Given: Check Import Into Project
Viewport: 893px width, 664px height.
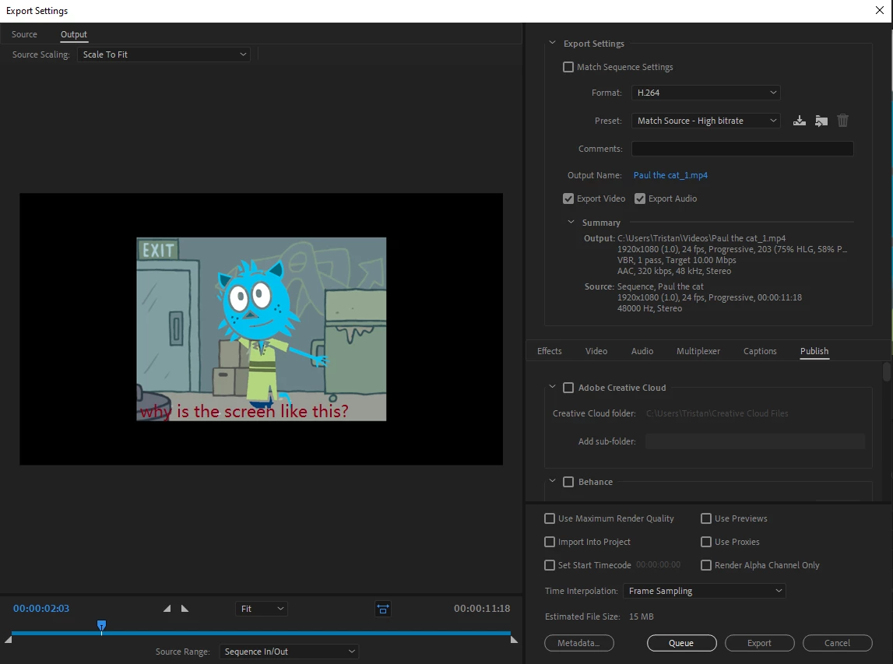Looking at the screenshot, I should pos(550,542).
